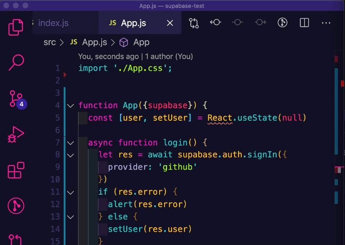Open the GitLens sidebar view

[15, 206]
